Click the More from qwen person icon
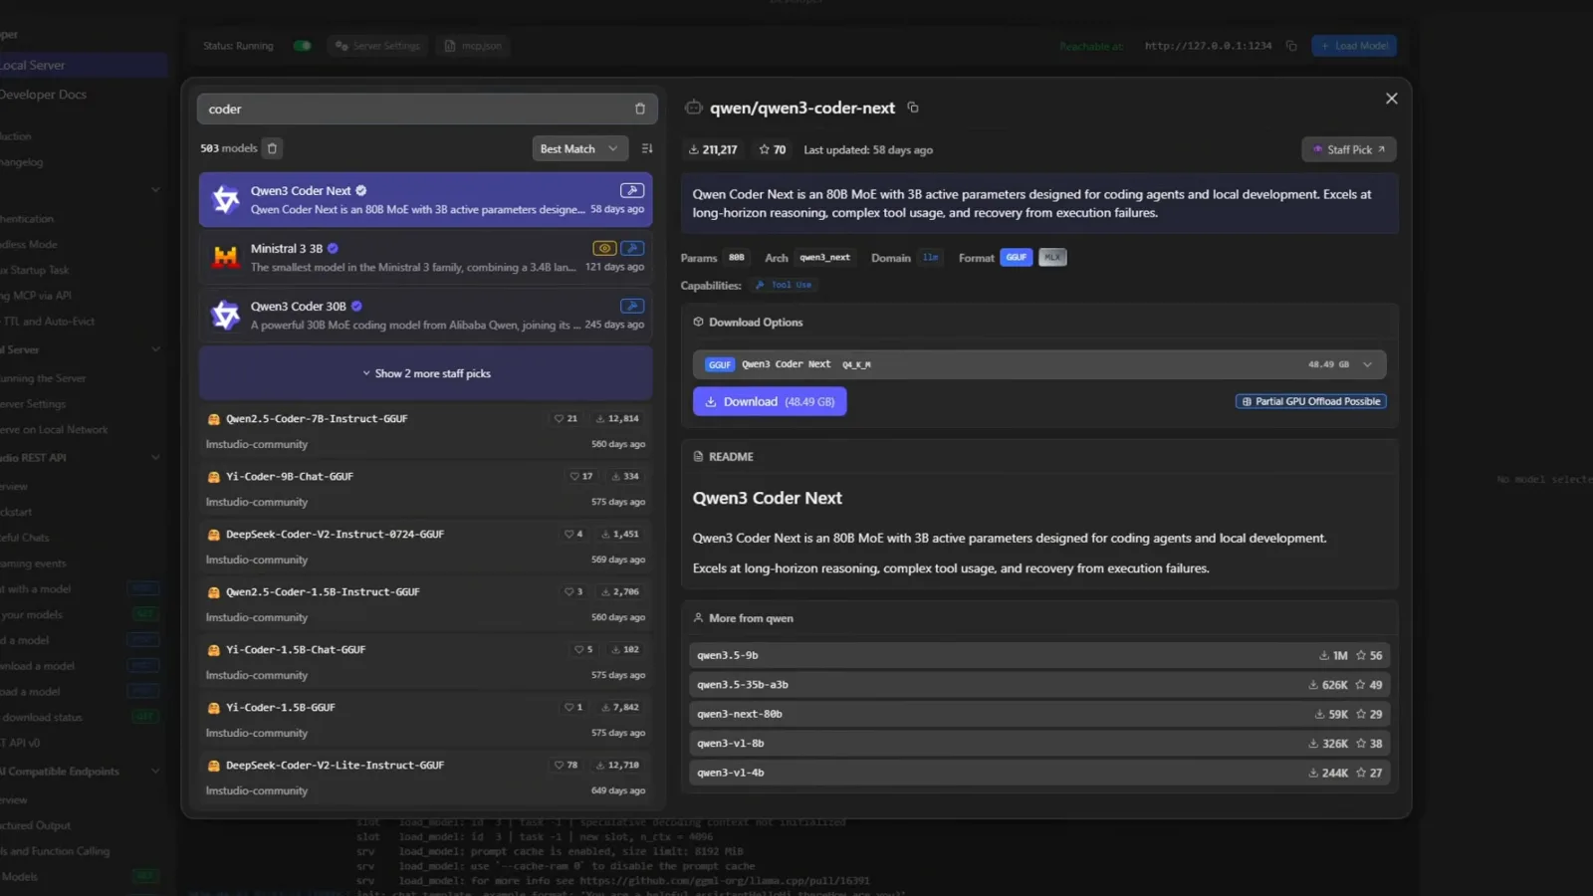1593x896 pixels. pos(698,618)
